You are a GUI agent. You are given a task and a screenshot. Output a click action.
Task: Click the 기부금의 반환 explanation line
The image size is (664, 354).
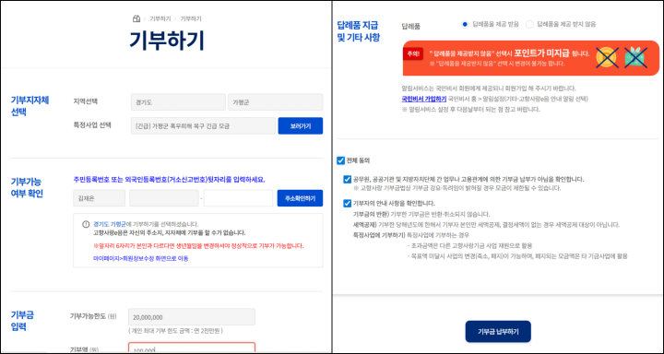tap(421, 214)
